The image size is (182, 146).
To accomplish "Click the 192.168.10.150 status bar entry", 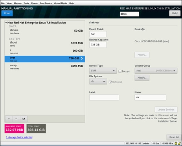I will (133, 143).
